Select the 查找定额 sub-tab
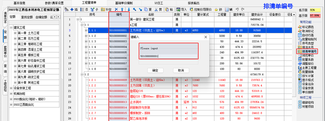The width and height of the screenshot is (325, 121). click(x=27, y=17)
